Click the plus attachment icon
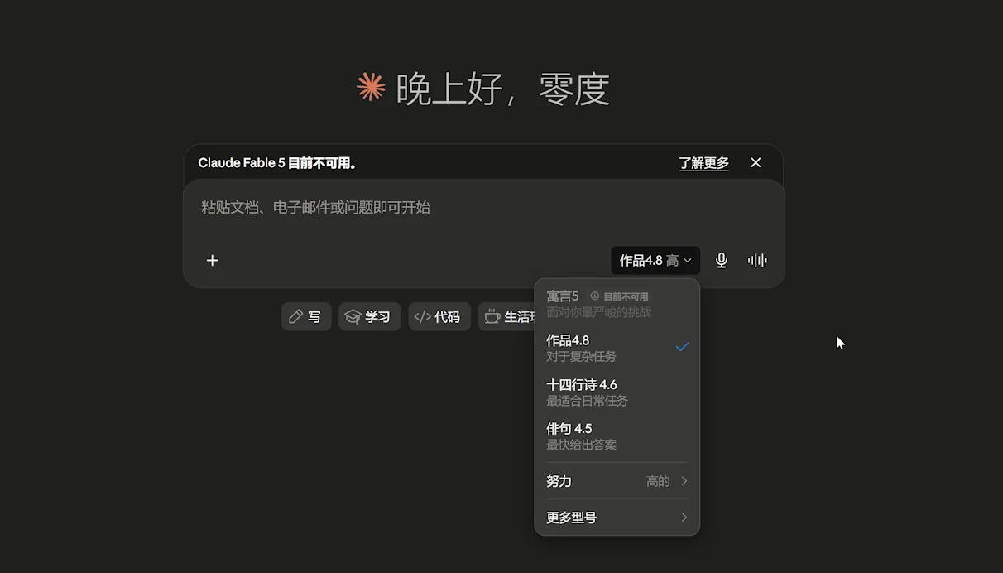Image resolution: width=1003 pixels, height=573 pixels. 212,260
